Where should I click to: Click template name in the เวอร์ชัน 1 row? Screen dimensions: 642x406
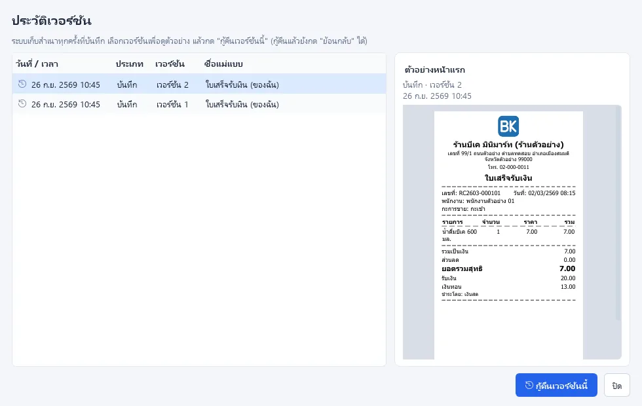point(242,104)
